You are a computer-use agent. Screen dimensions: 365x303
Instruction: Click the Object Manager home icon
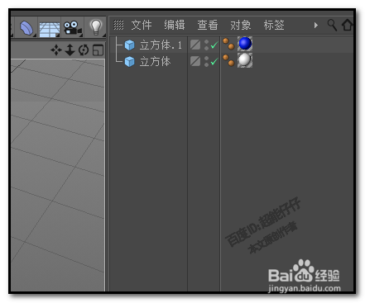(x=347, y=25)
